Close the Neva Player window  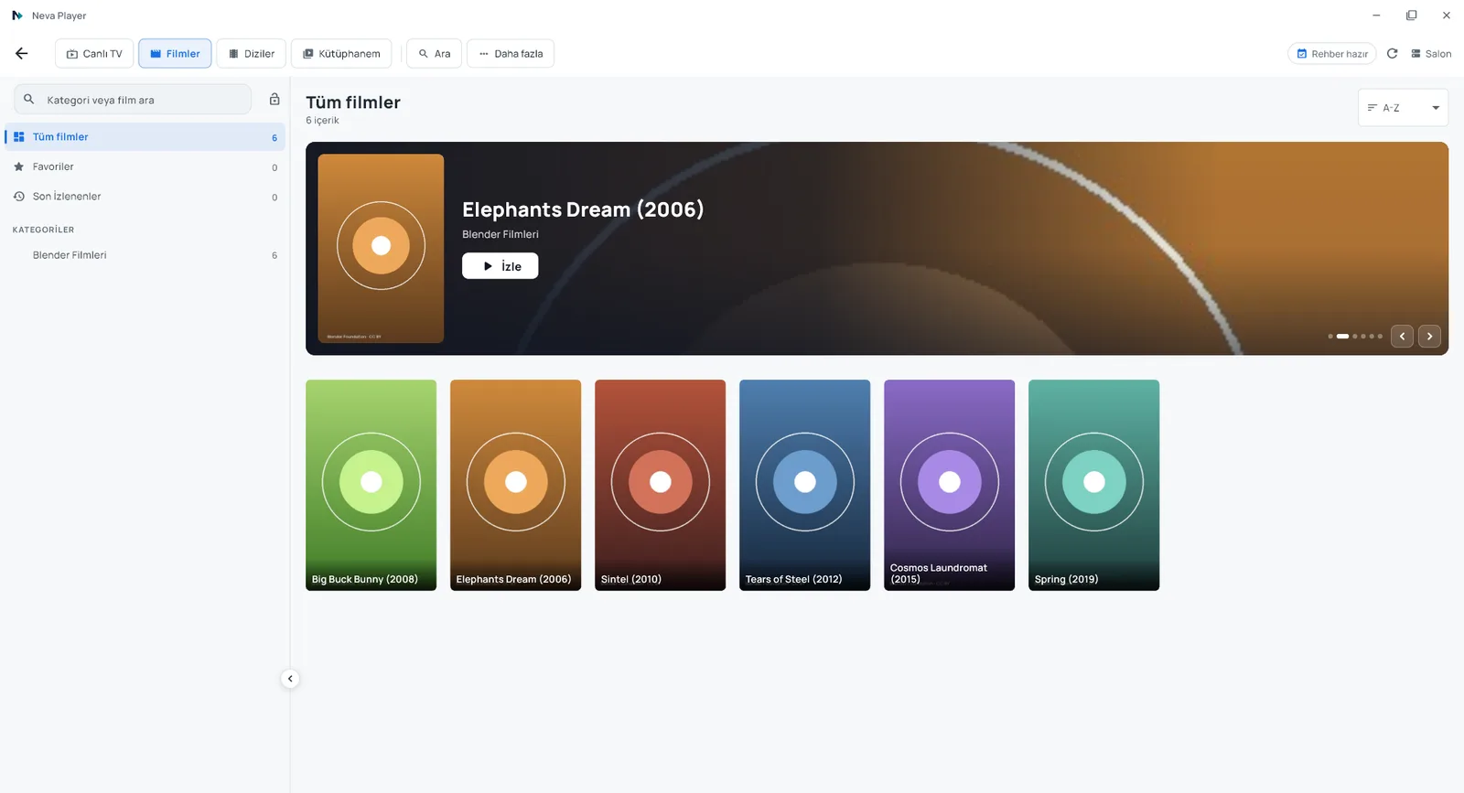1446,16
